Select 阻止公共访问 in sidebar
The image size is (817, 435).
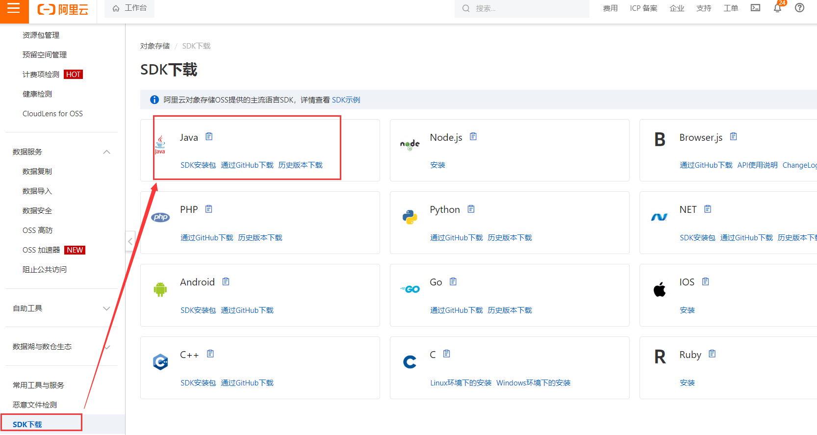(x=45, y=270)
